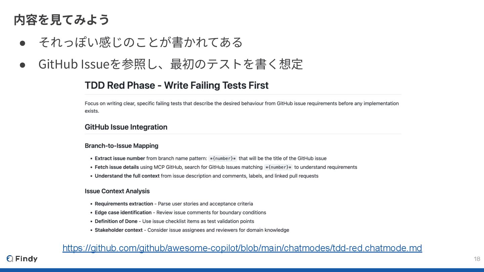The image size is (484, 272).
Task: Click the Requirements extraction list item
Action: pos(173,203)
